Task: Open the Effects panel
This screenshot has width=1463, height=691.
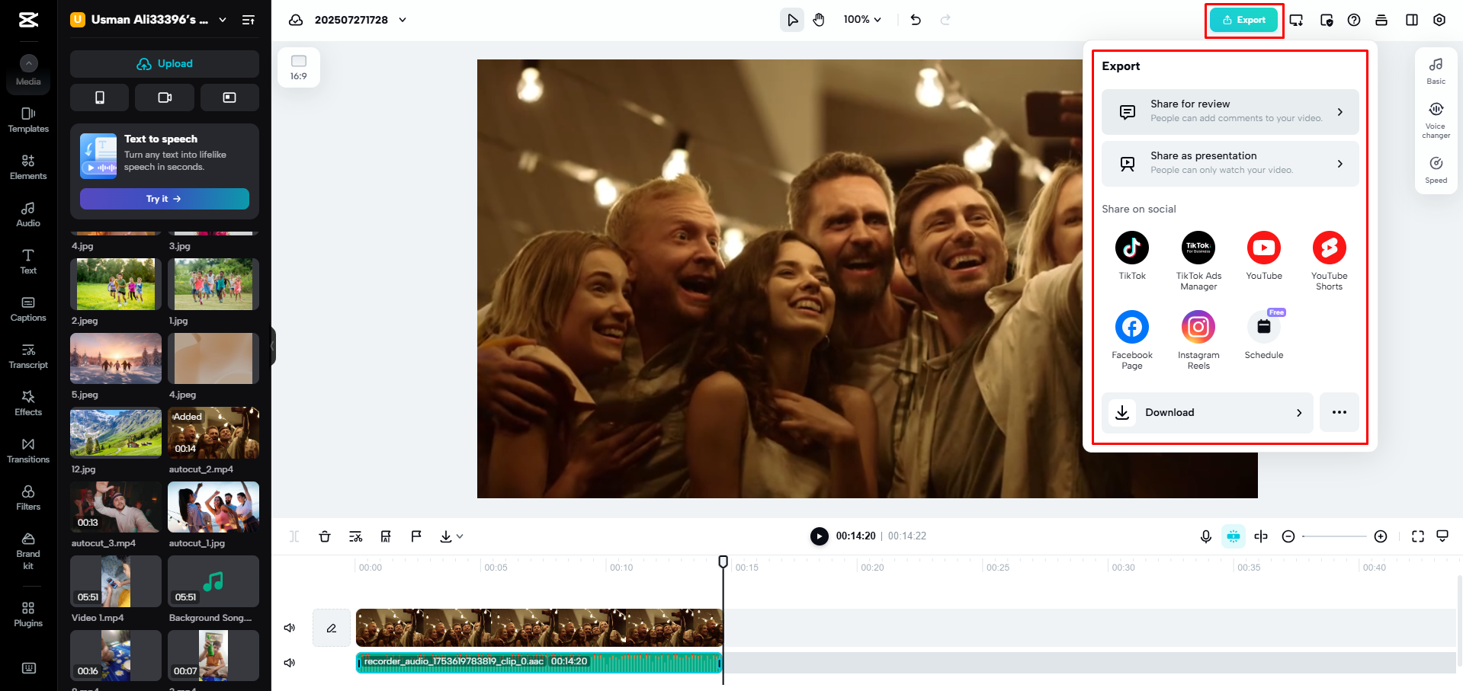Action: [x=27, y=402]
